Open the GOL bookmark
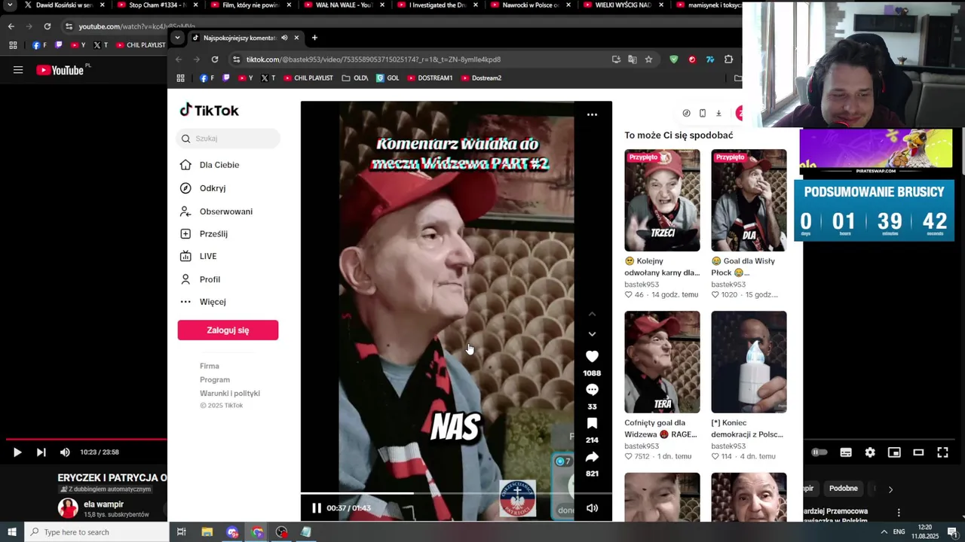965x542 pixels. pos(388,78)
